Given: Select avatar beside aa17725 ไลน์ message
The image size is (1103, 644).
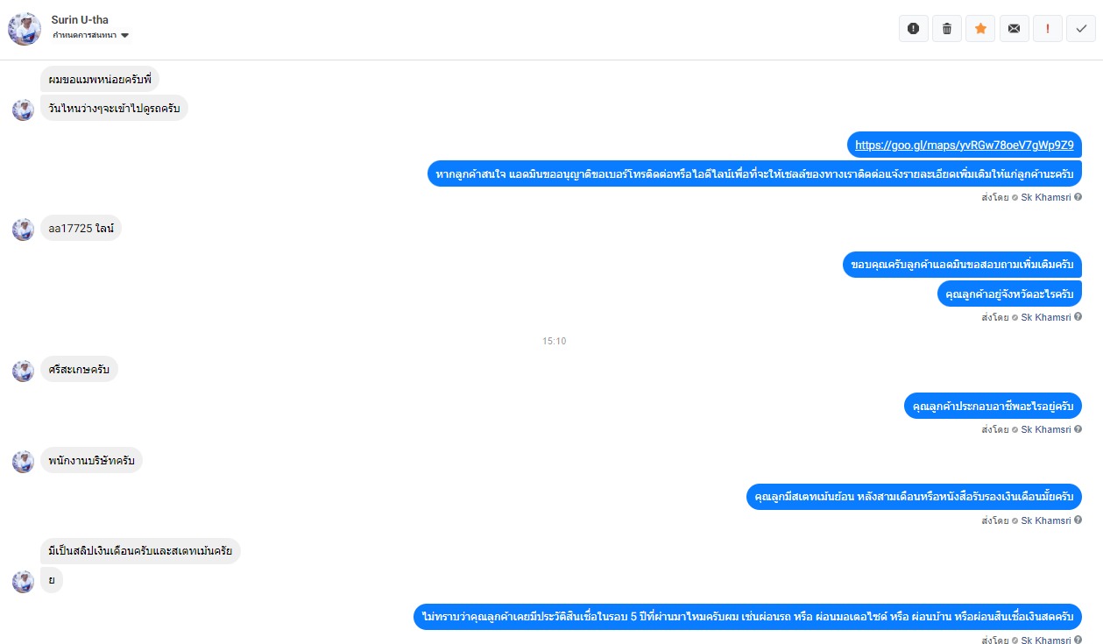Looking at the screenshot, I should coord(23,230).
